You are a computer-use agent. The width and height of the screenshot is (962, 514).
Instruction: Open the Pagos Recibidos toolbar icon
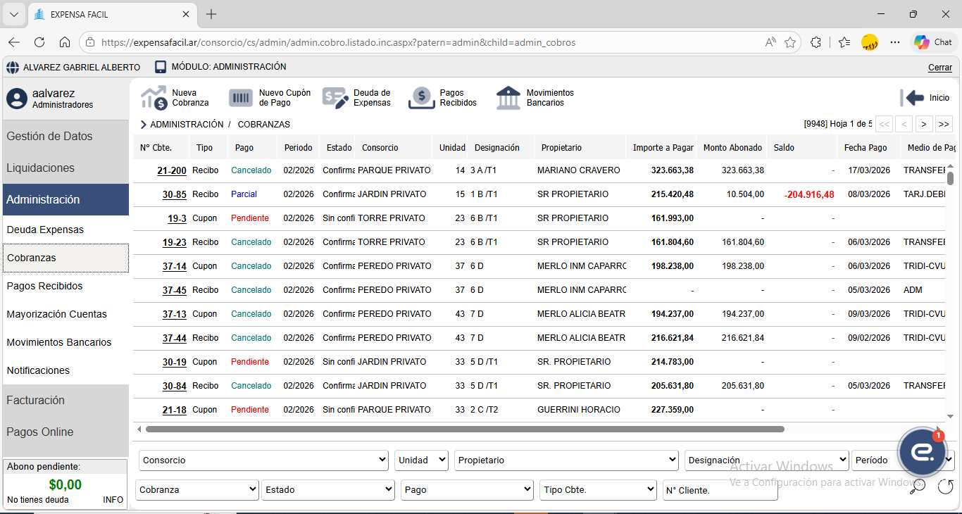421,98
